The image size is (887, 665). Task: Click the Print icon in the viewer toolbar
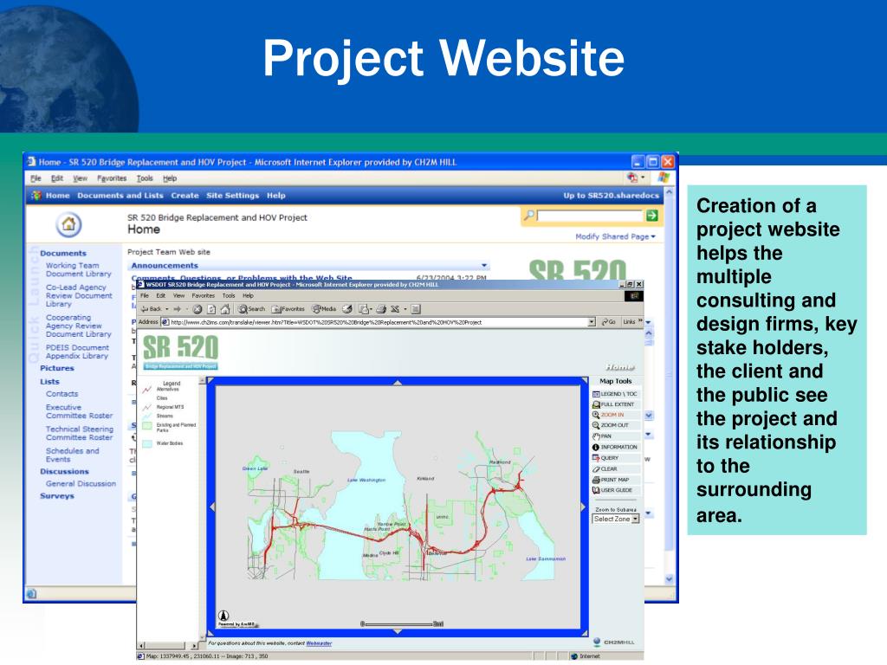381,309
